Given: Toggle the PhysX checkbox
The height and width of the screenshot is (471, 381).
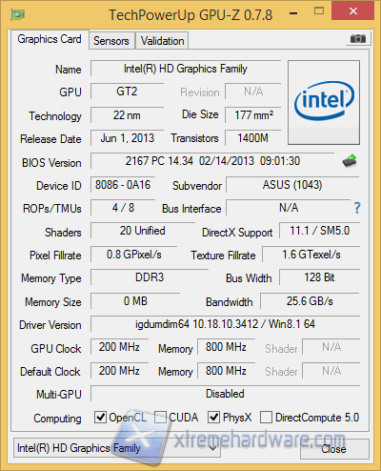Looking at the screenshot, I should [213, 417].
